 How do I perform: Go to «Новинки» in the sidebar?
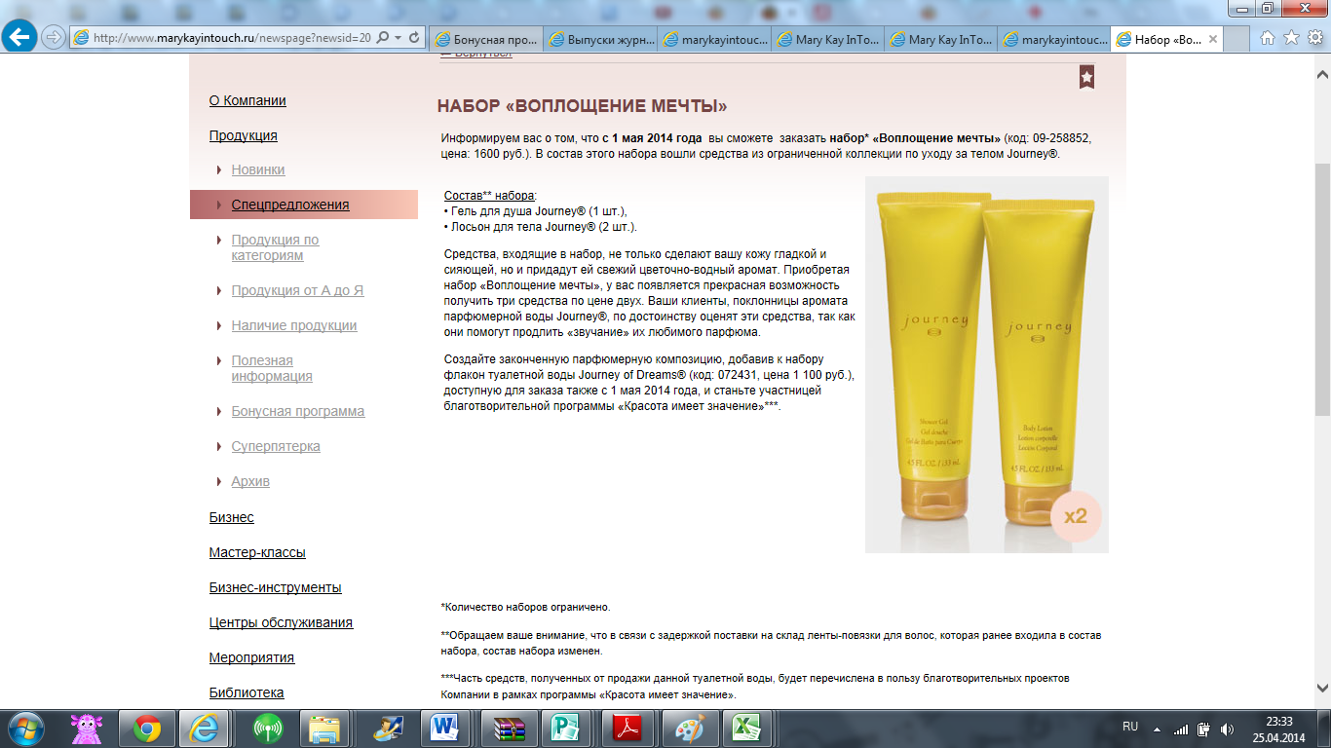click(x=258, y=169)
